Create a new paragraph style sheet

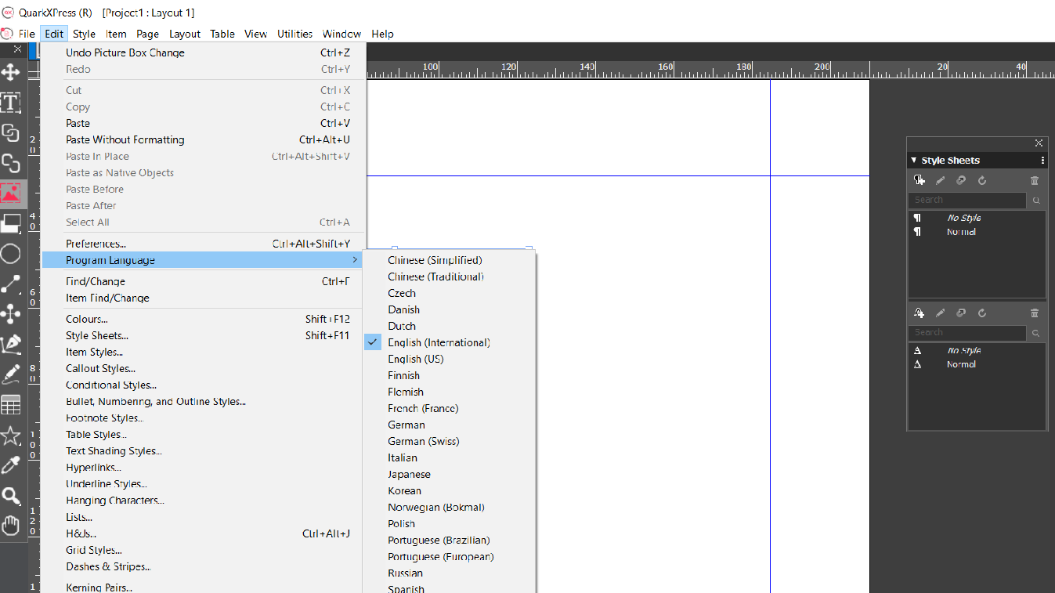coord(919,180)
